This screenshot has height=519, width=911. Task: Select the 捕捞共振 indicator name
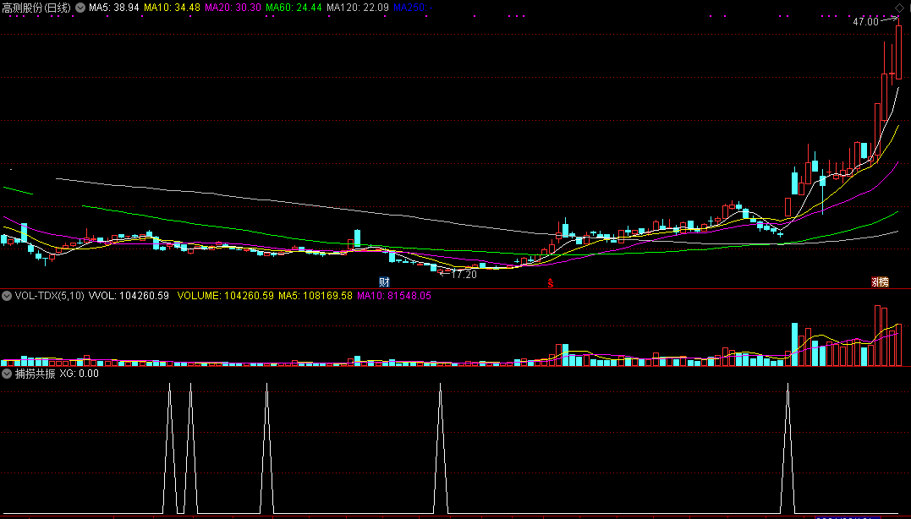click(x=35, y=374)
